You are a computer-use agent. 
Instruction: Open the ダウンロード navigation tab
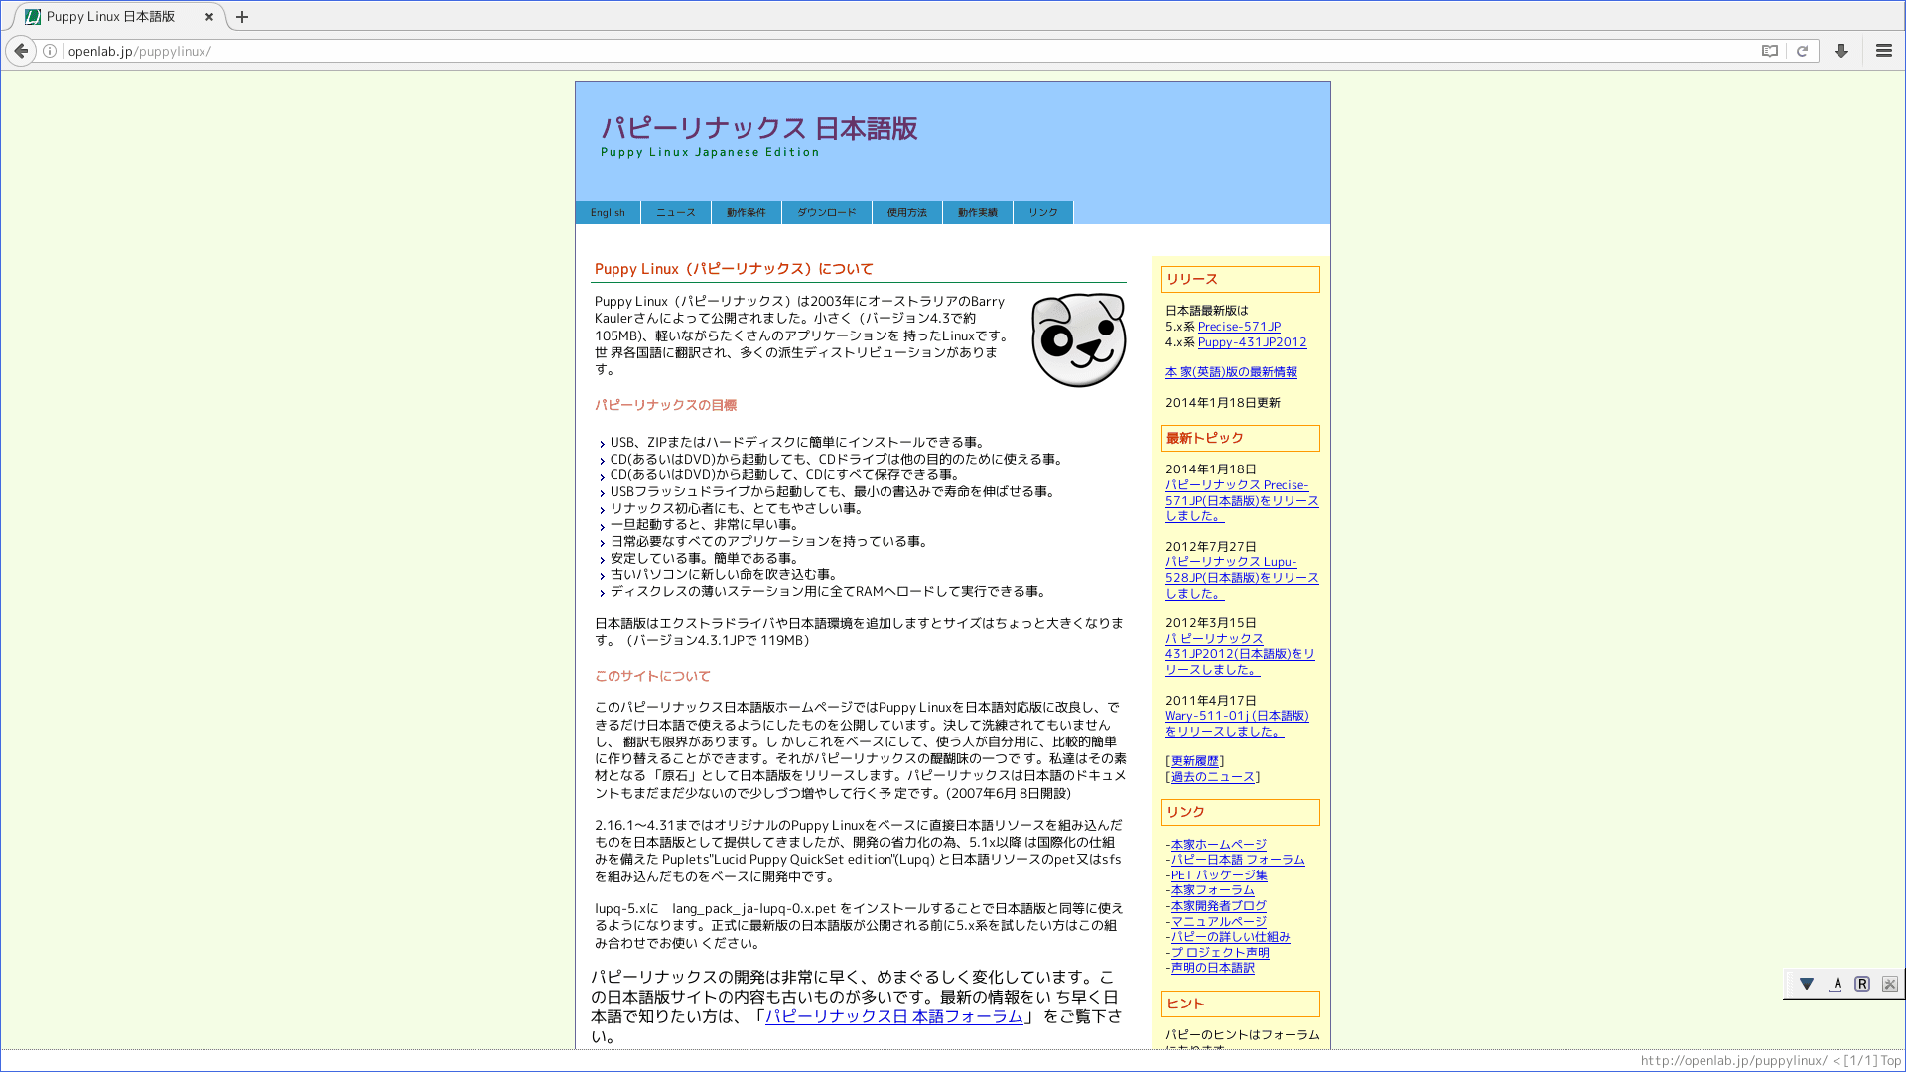pos(826,212)
